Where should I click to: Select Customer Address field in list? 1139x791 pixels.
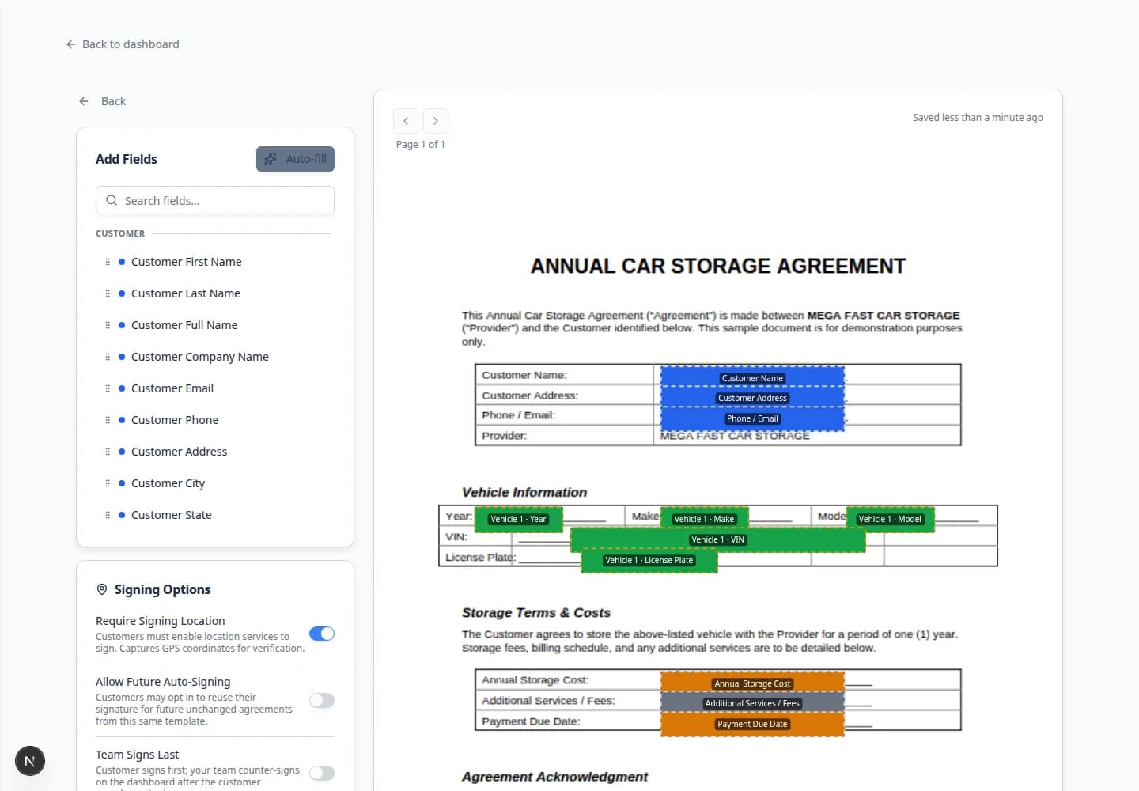[x=215, y=452]
